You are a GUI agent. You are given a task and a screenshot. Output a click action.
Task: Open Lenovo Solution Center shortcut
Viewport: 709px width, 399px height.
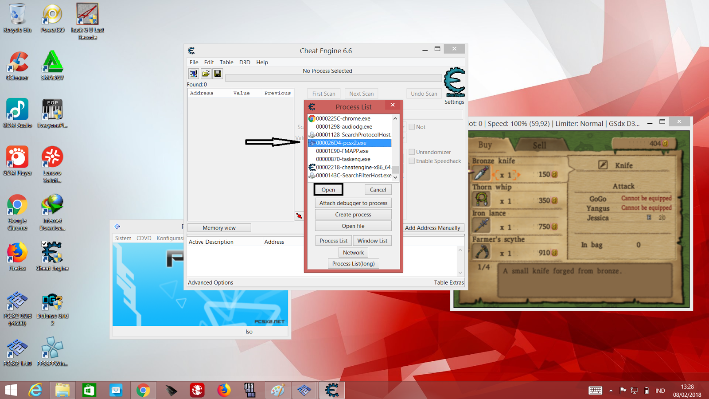pyautogui.click(x=52, y=164)
